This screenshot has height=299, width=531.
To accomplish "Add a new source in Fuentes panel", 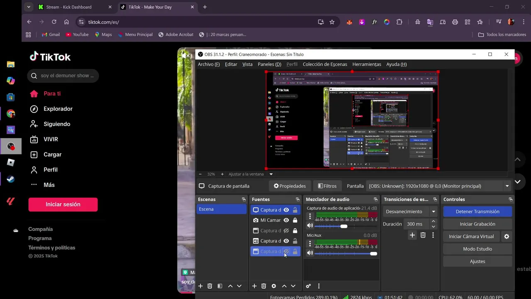I will tap(254, 286).
